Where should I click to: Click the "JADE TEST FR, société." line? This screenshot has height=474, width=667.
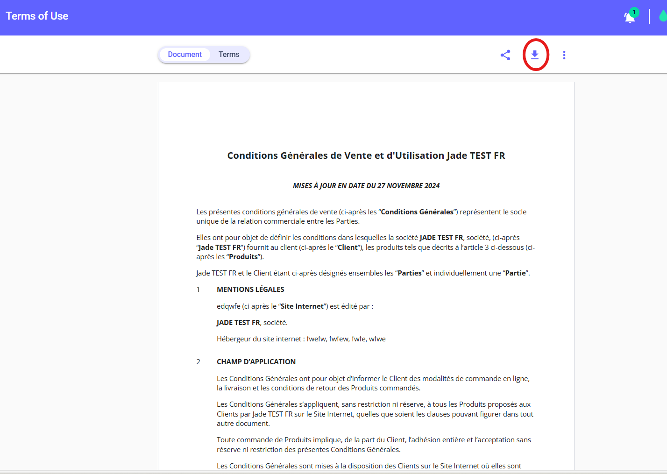point(252,323)
